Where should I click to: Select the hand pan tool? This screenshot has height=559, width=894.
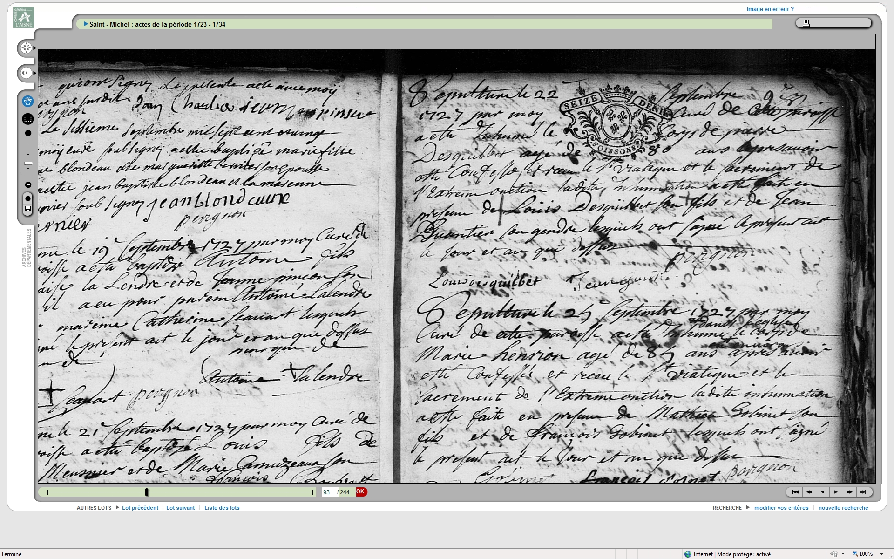[x=28, y=101]
